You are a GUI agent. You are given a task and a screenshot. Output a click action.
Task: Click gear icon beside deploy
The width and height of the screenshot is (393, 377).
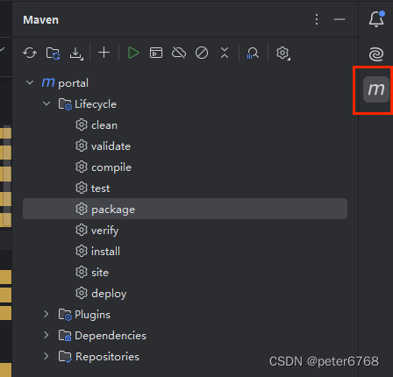[x=82, y=293]
